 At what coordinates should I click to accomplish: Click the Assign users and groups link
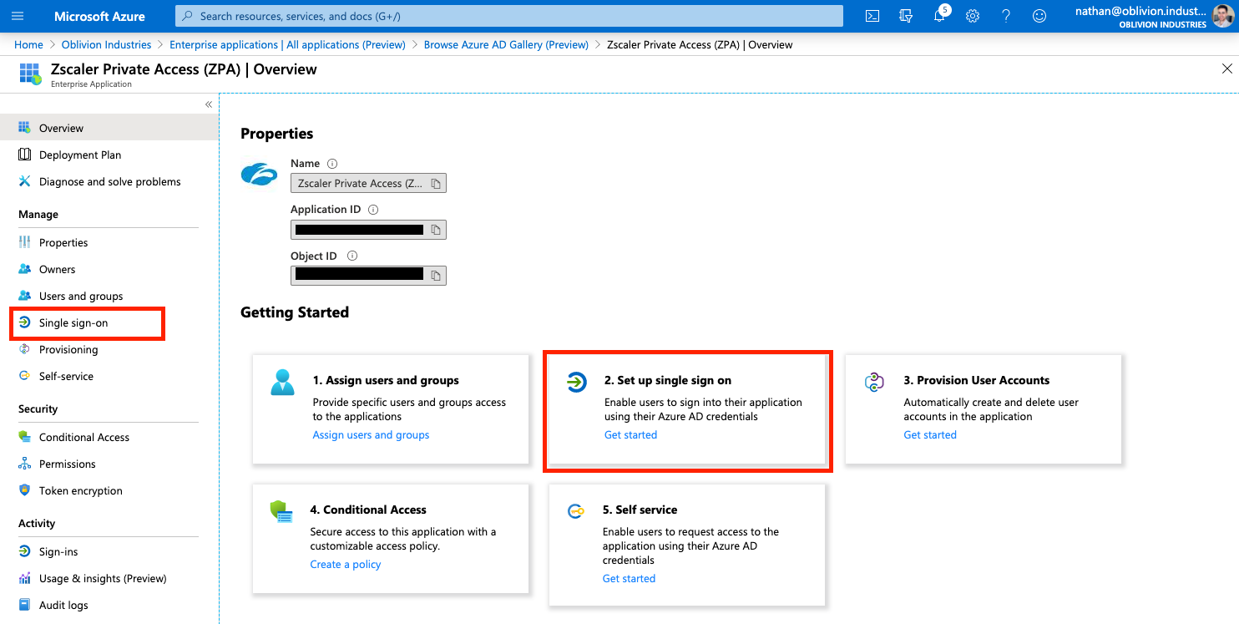(371, 435)
